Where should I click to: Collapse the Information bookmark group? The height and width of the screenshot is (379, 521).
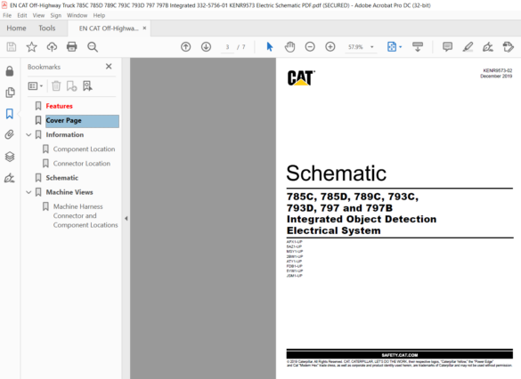coord(28,134)
